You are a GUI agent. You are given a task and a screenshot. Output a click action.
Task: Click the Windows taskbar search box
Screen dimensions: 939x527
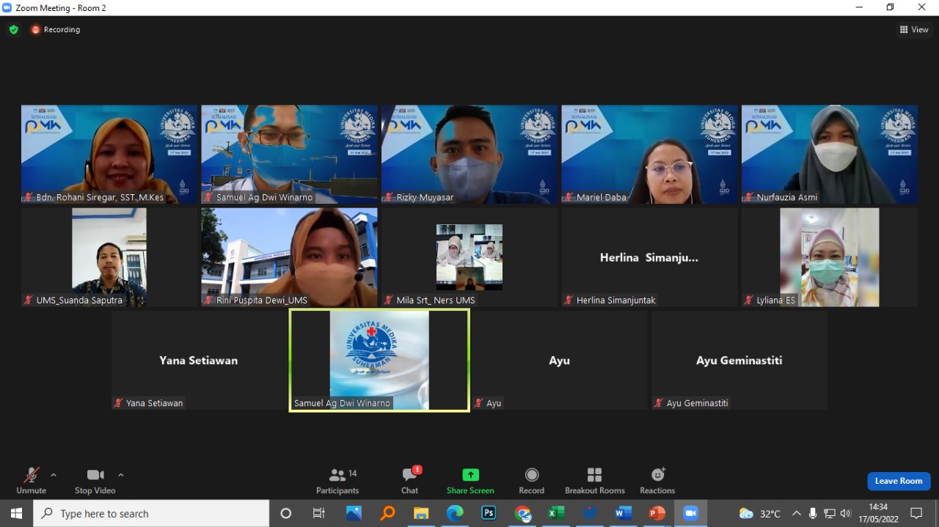coord(151,513)
